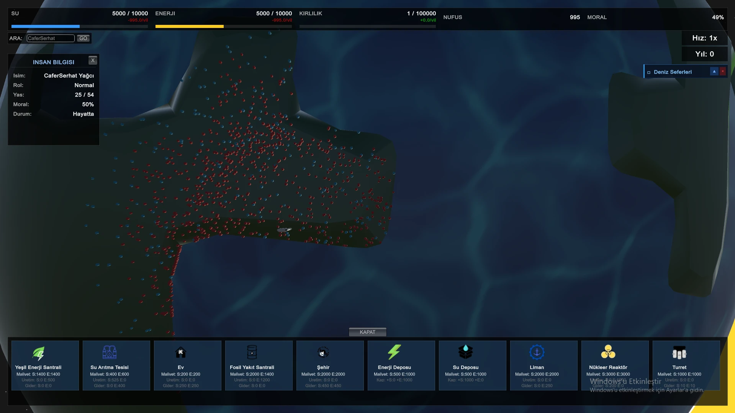Close the INSAN BILGISI info panel
735x413 pixels.
click(93, 60)
